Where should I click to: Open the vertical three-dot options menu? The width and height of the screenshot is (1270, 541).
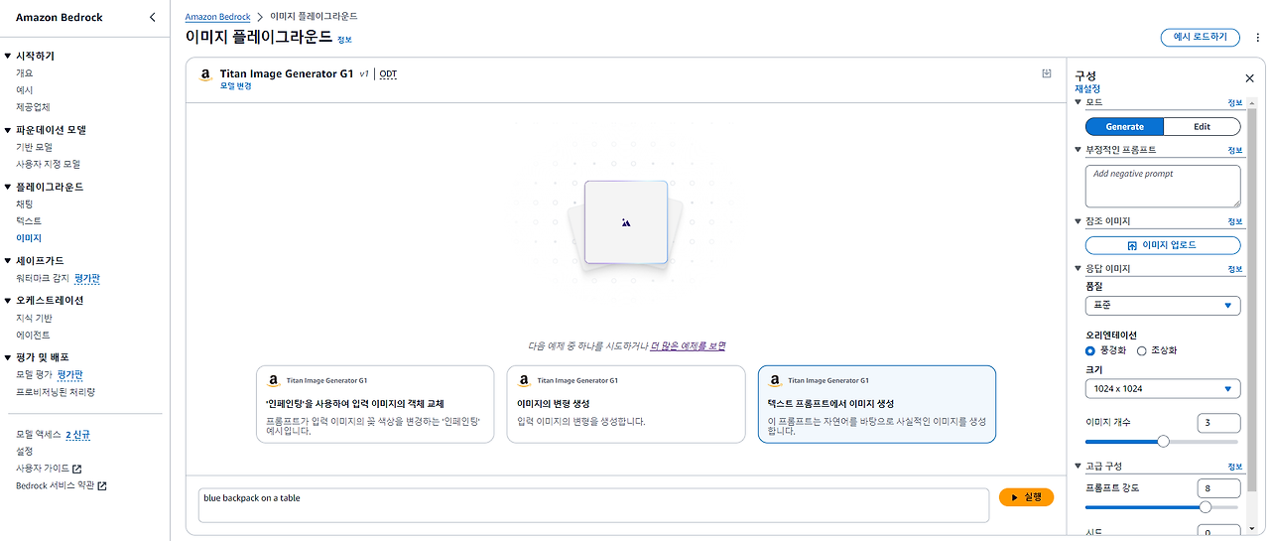point(1258,38)
